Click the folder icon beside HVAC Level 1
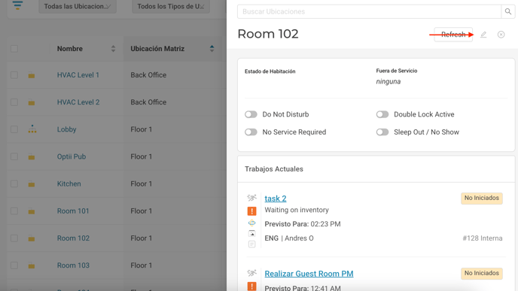518x291 pixels. tap(32, 75)
